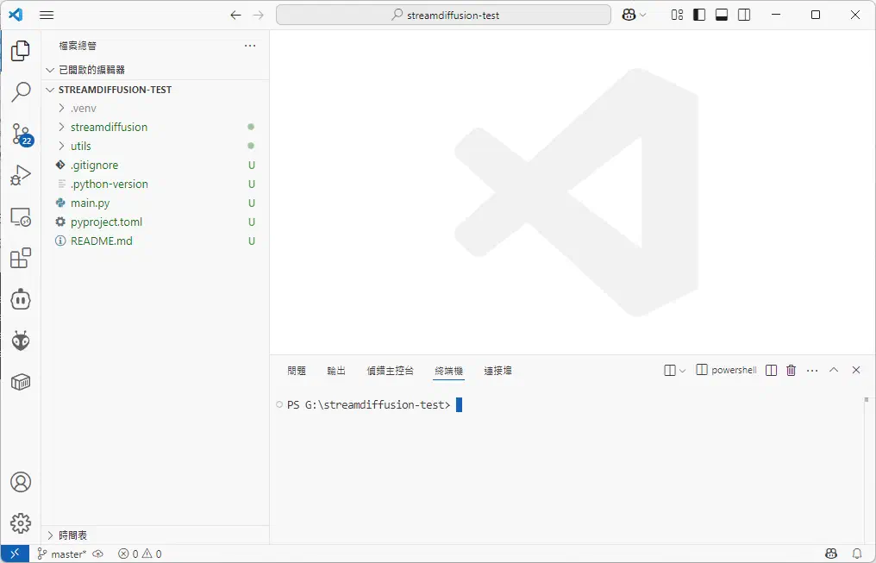
Task: Open the hamburger menu in the title bar
Action: (47, 15)
